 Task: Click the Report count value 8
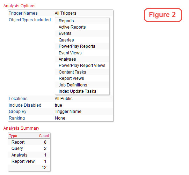click(45, 142)
